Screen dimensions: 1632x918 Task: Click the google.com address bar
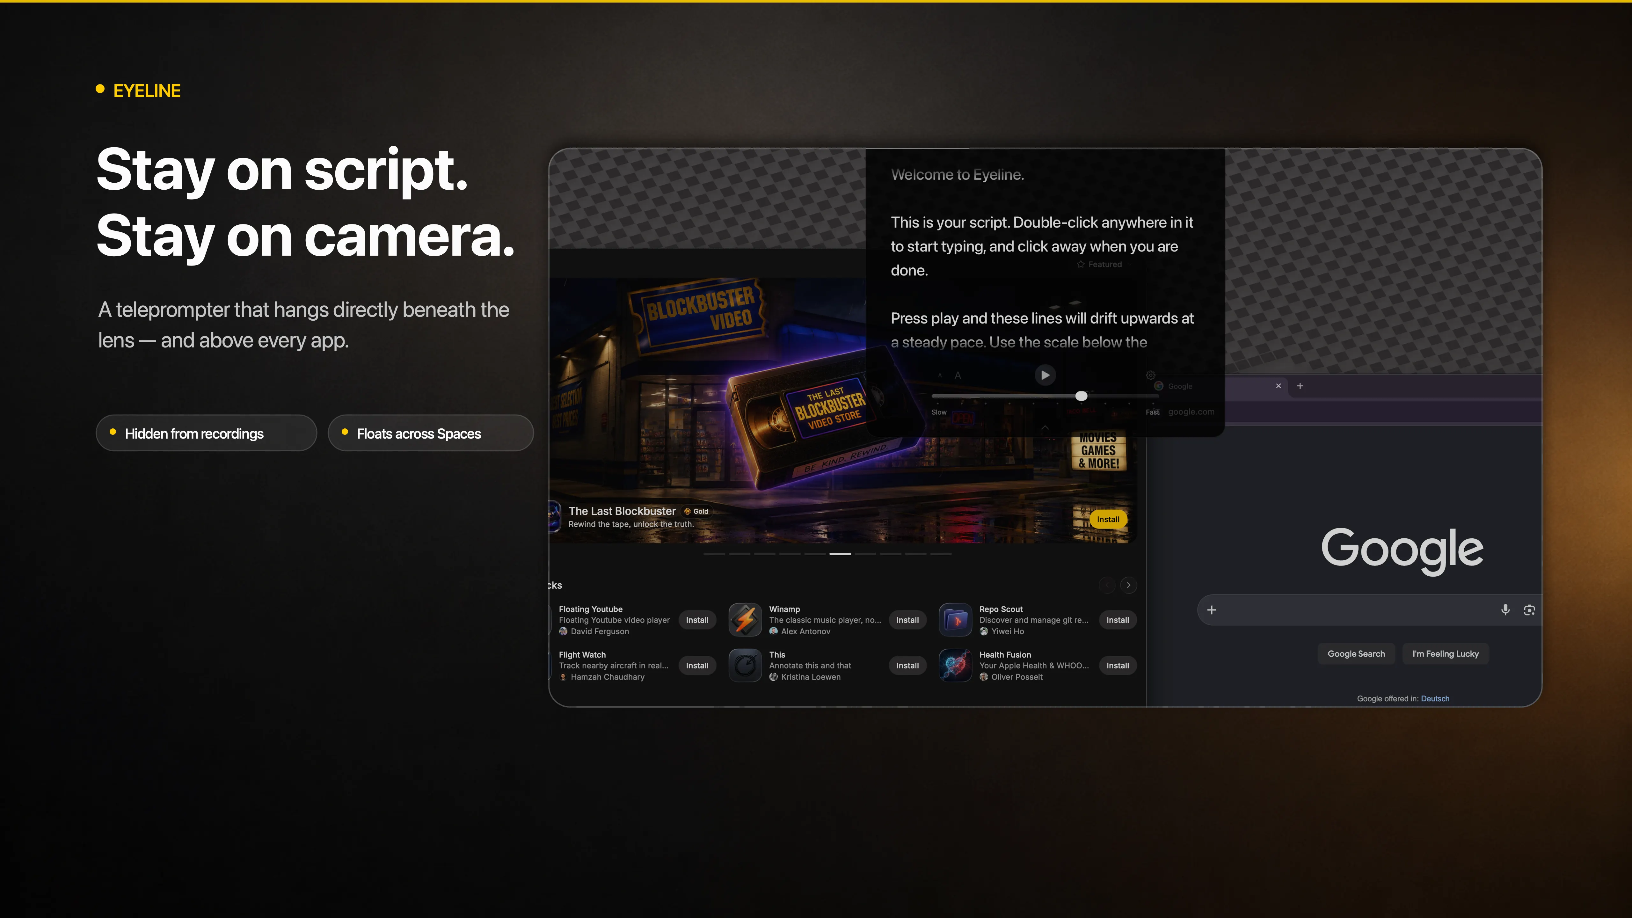click(x=1191, y=412)
